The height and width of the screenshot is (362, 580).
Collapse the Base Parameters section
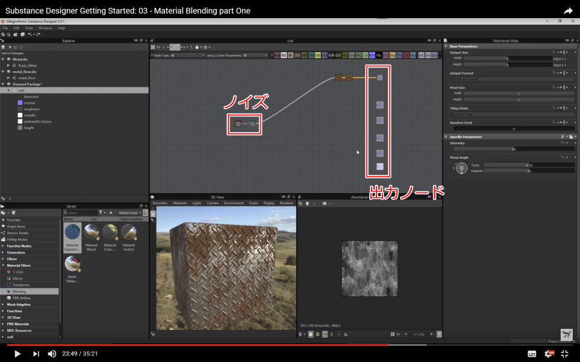446,46
